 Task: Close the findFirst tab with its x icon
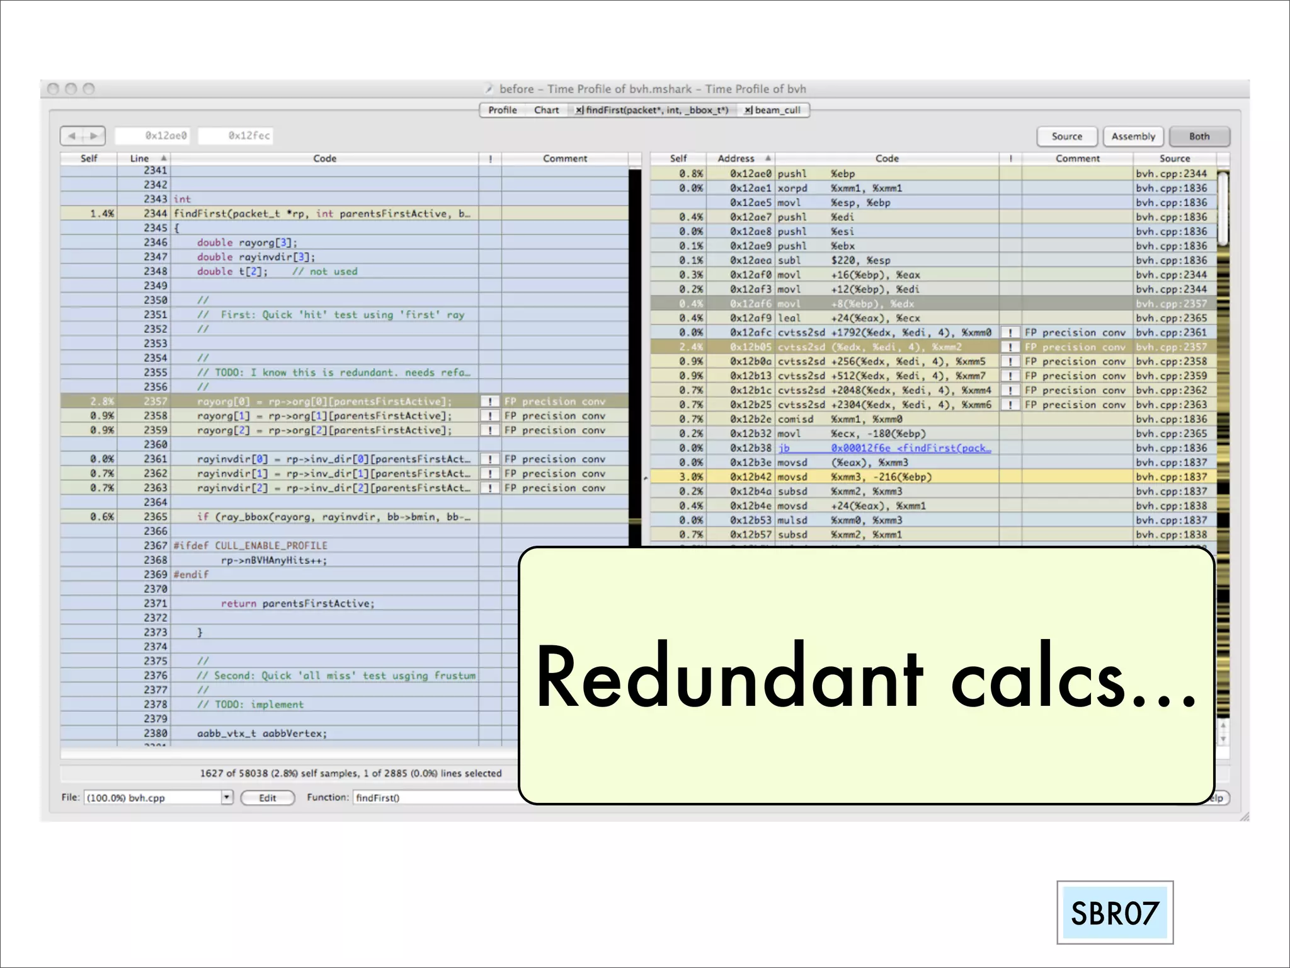pos(579,110)
